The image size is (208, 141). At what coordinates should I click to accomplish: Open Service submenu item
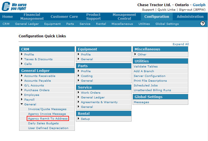click(x=85, y=24)
